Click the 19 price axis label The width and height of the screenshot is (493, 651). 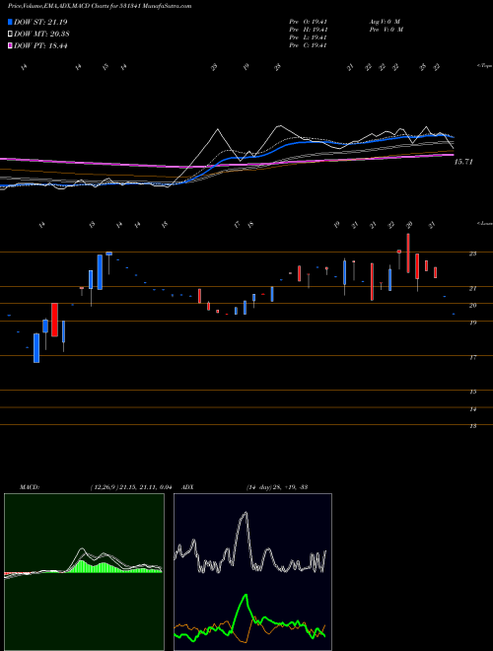[x=472, y=323]
